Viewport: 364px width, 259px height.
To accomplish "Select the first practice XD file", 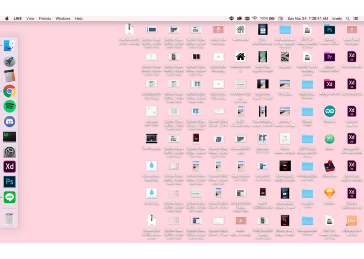I will tap(351, 57).
